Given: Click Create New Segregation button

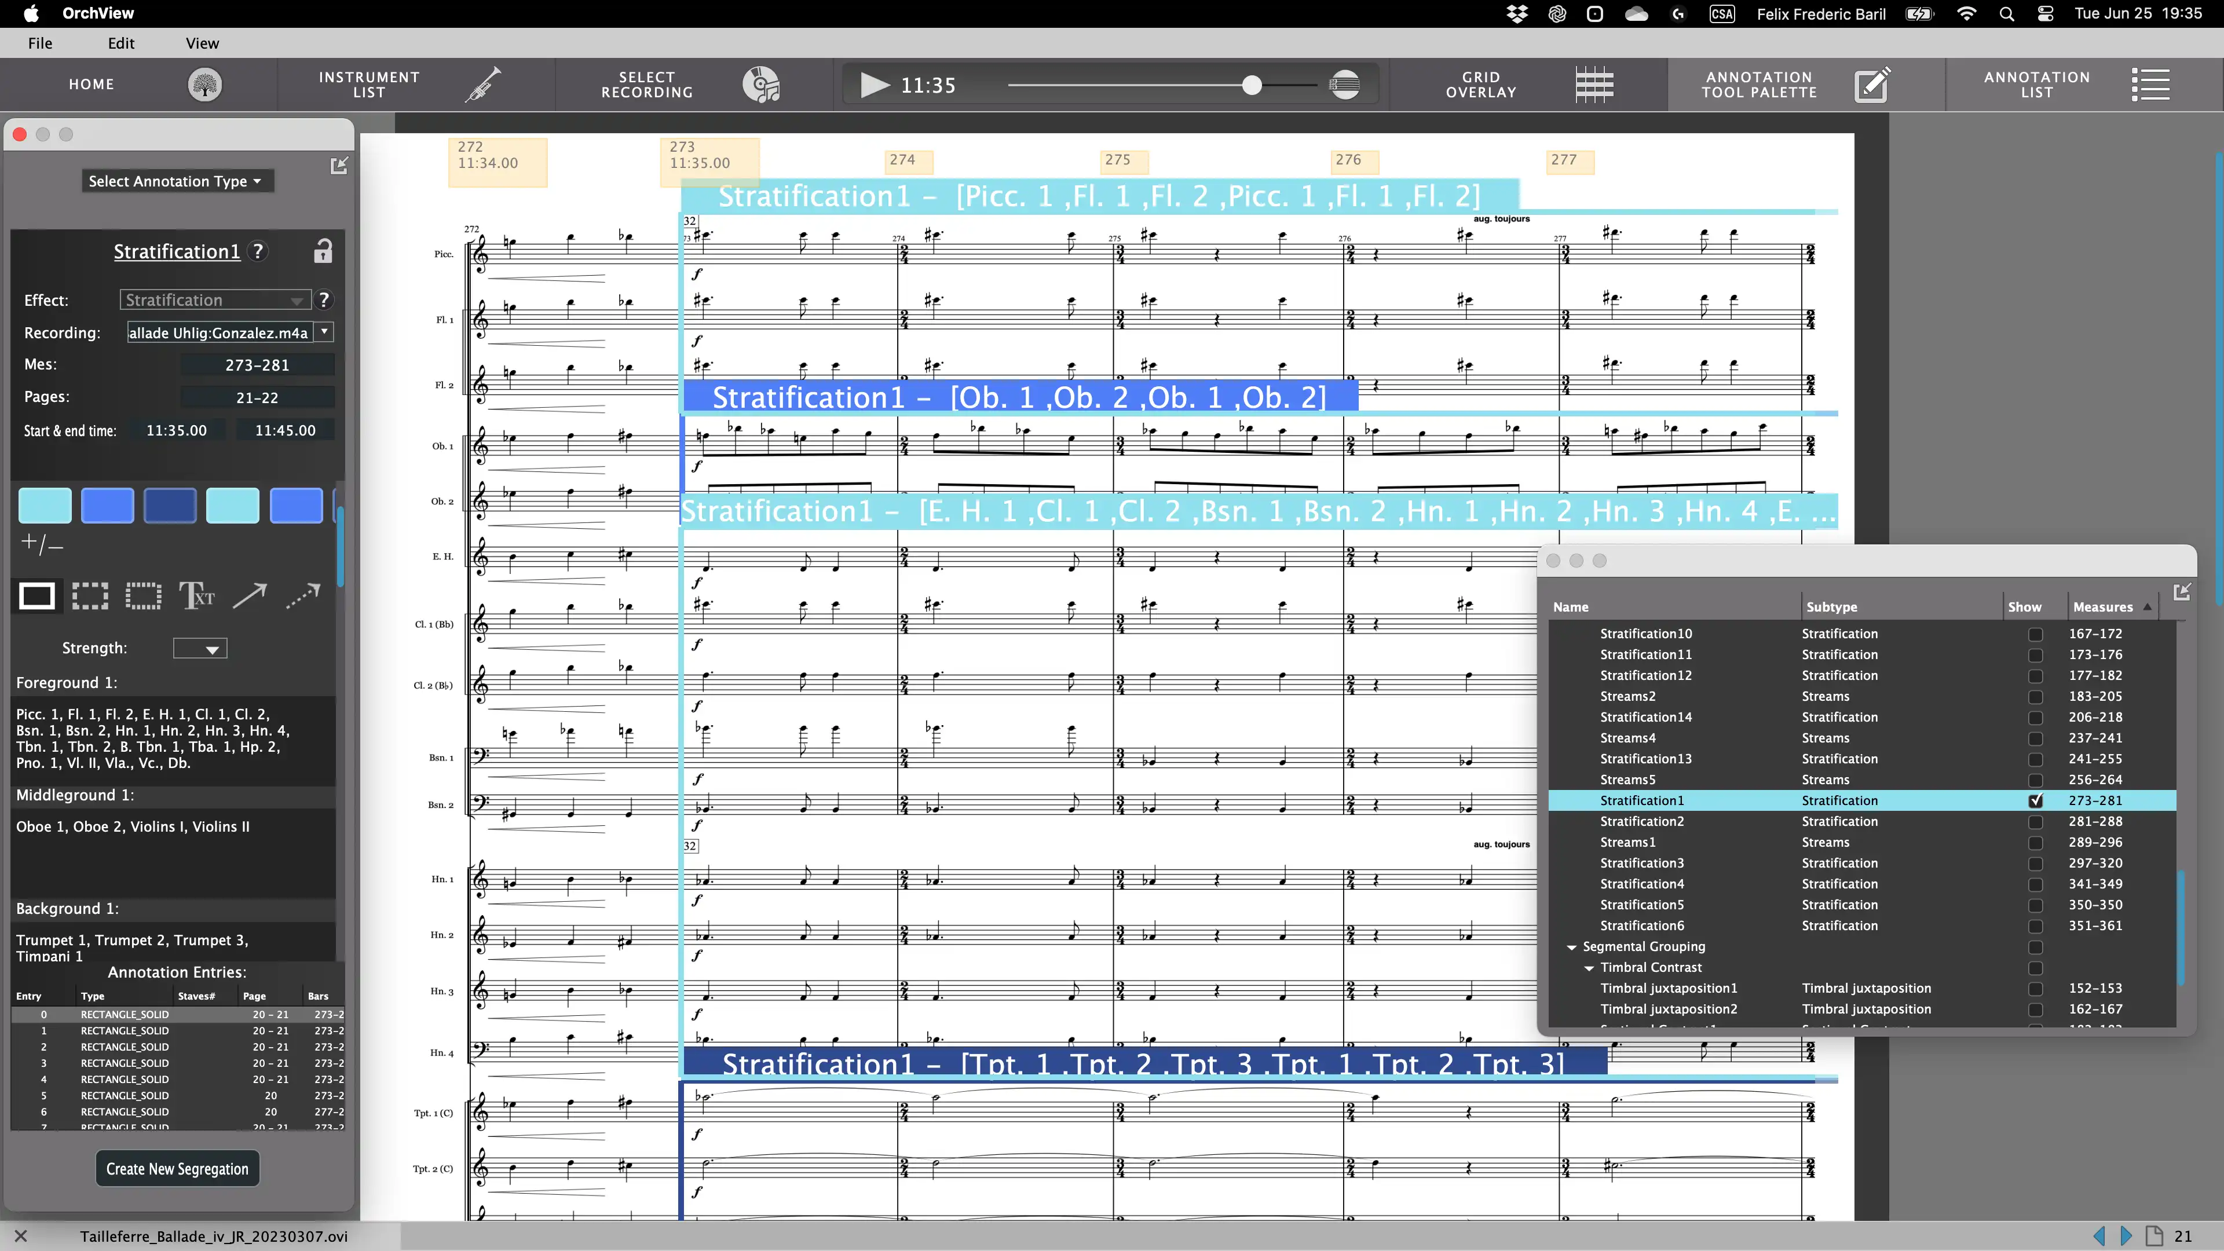Looking at the screenshot, I should tap(177, 1169).
